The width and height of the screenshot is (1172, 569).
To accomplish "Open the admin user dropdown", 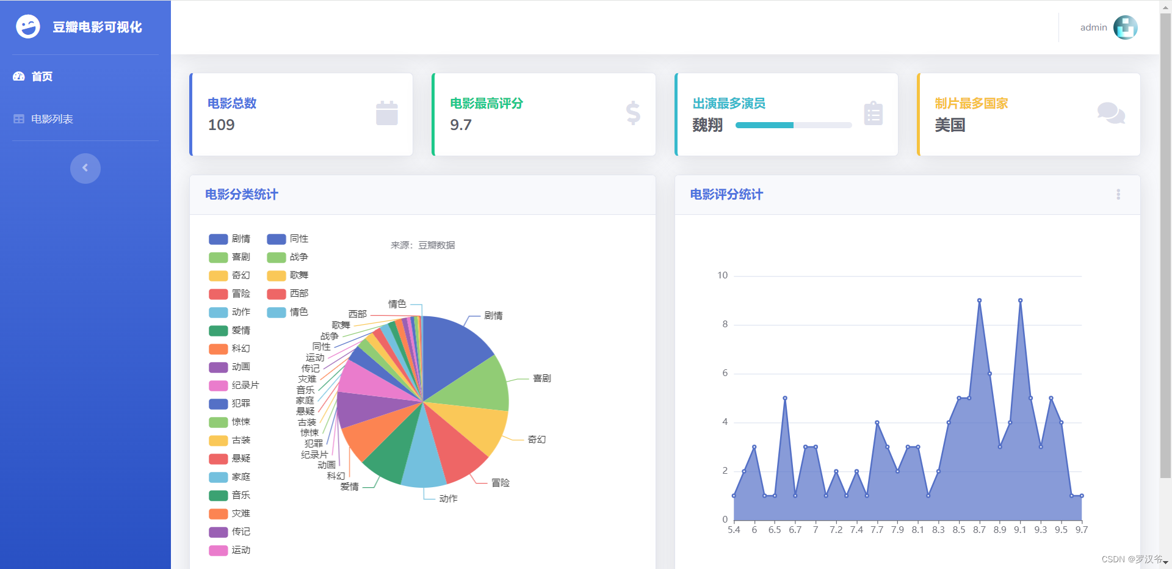I will [x=1093, y=27].
